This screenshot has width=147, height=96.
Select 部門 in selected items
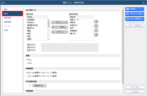click(81, 28)
